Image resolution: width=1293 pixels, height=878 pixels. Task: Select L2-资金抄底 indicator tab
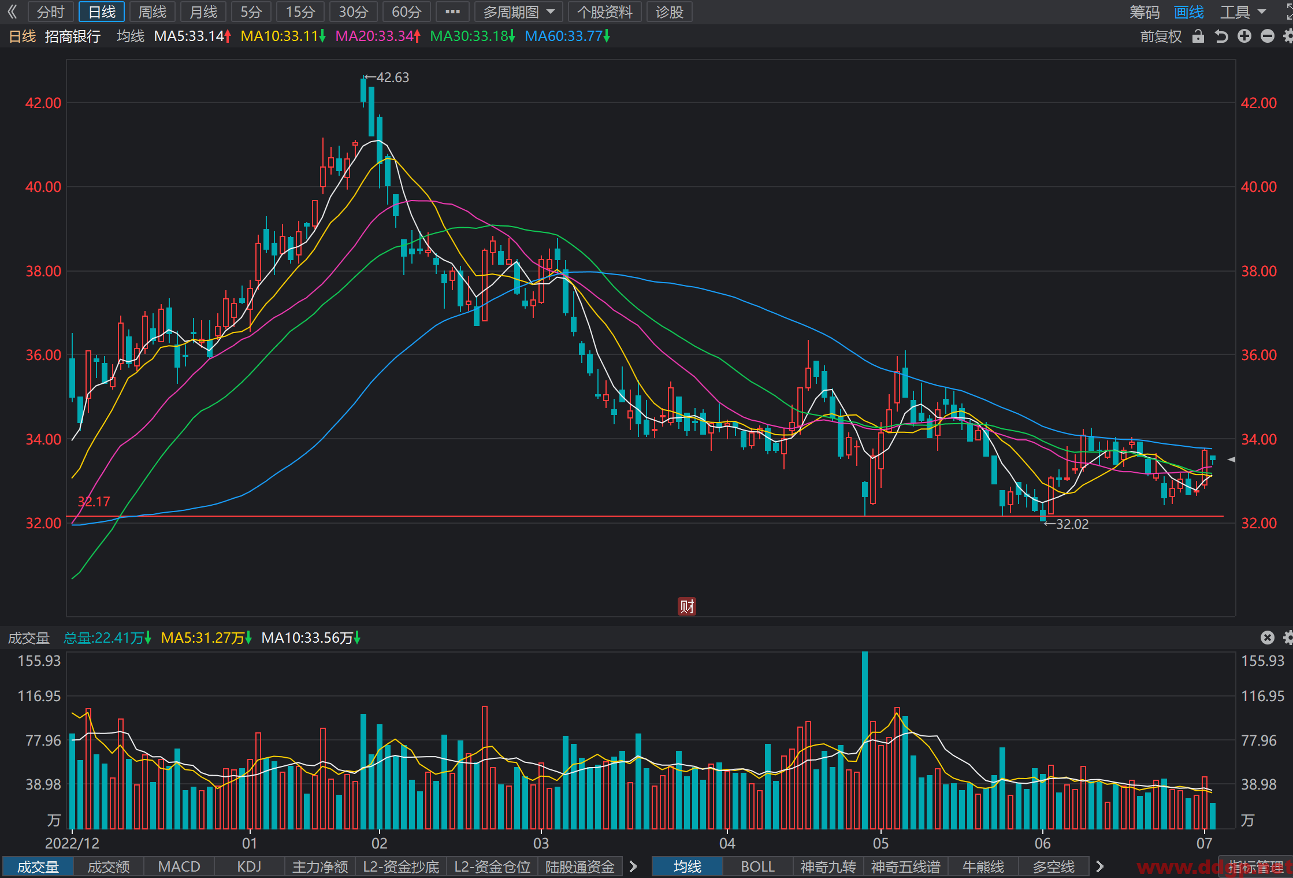pos(401,866)
